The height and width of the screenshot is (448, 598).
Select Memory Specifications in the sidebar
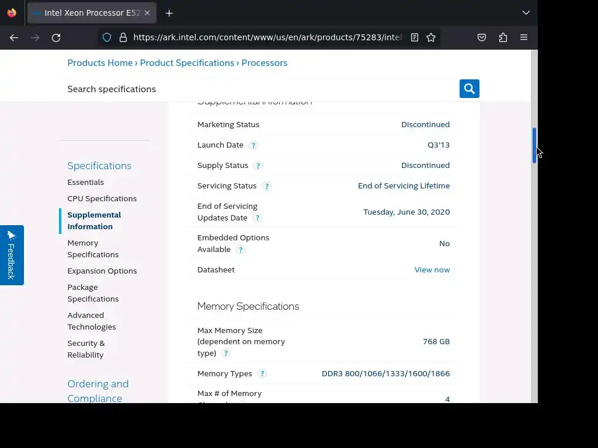click(93, 249)
